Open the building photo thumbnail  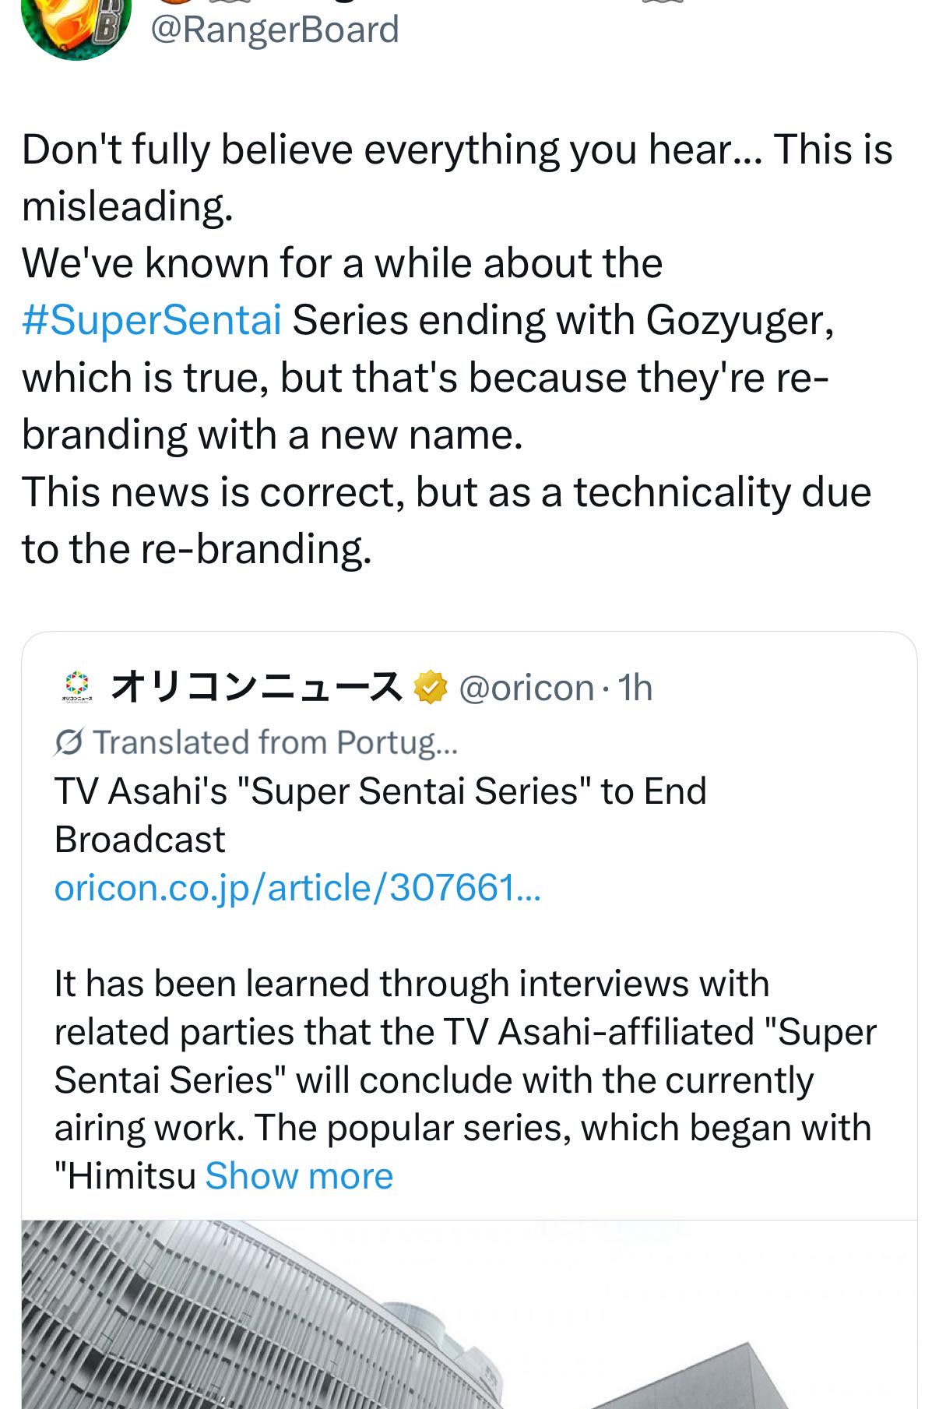(x=469, y=1315)
